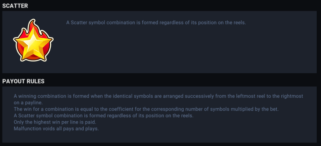Select the SCATTER section heading
This screenshot has width=321, height=146.
click(15, 6)
